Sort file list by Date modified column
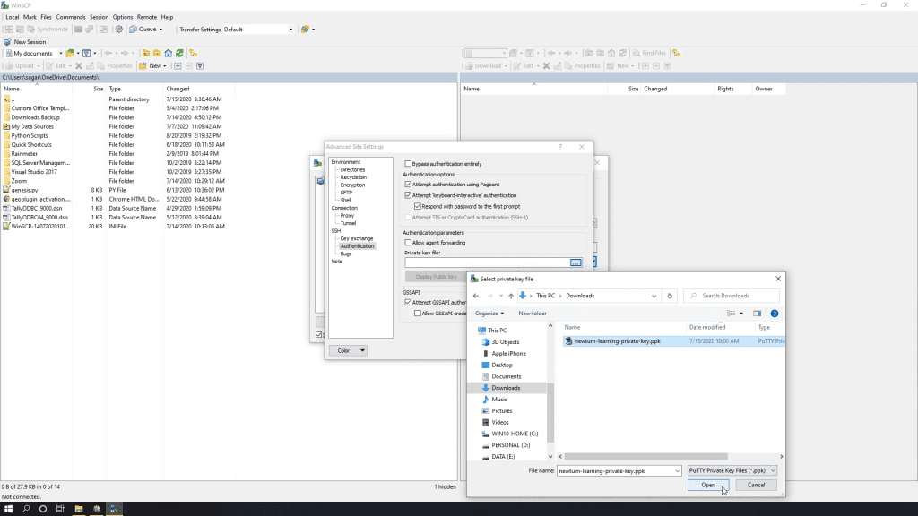The image size is (918, 516). coord(706,328)
